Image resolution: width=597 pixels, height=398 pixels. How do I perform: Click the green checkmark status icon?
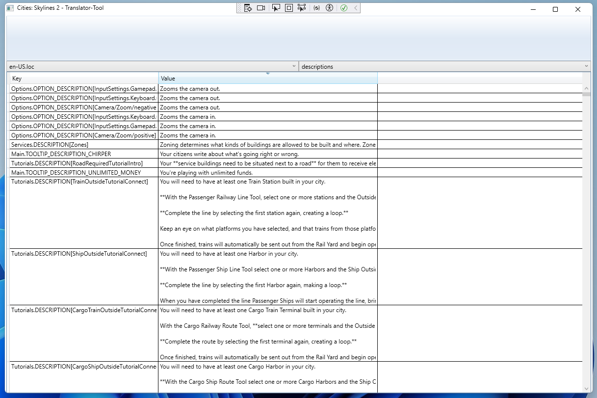point(344,7)
